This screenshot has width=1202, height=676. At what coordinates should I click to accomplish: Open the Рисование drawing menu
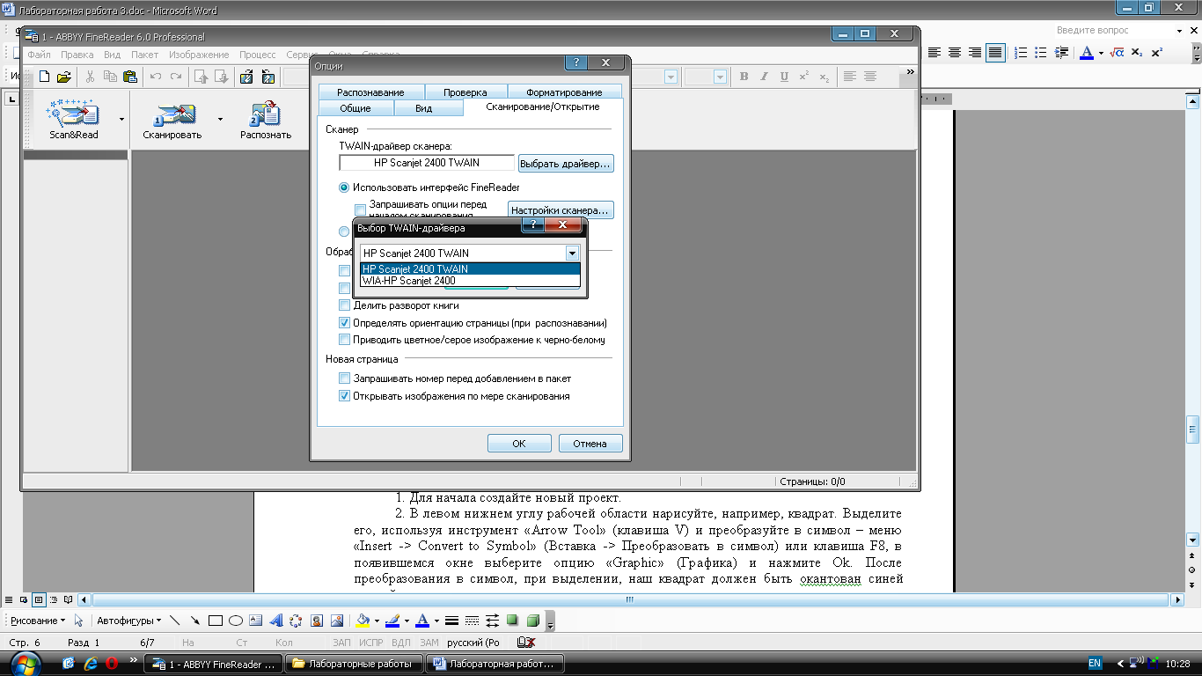pyautogui.click(x=37, y=621)
